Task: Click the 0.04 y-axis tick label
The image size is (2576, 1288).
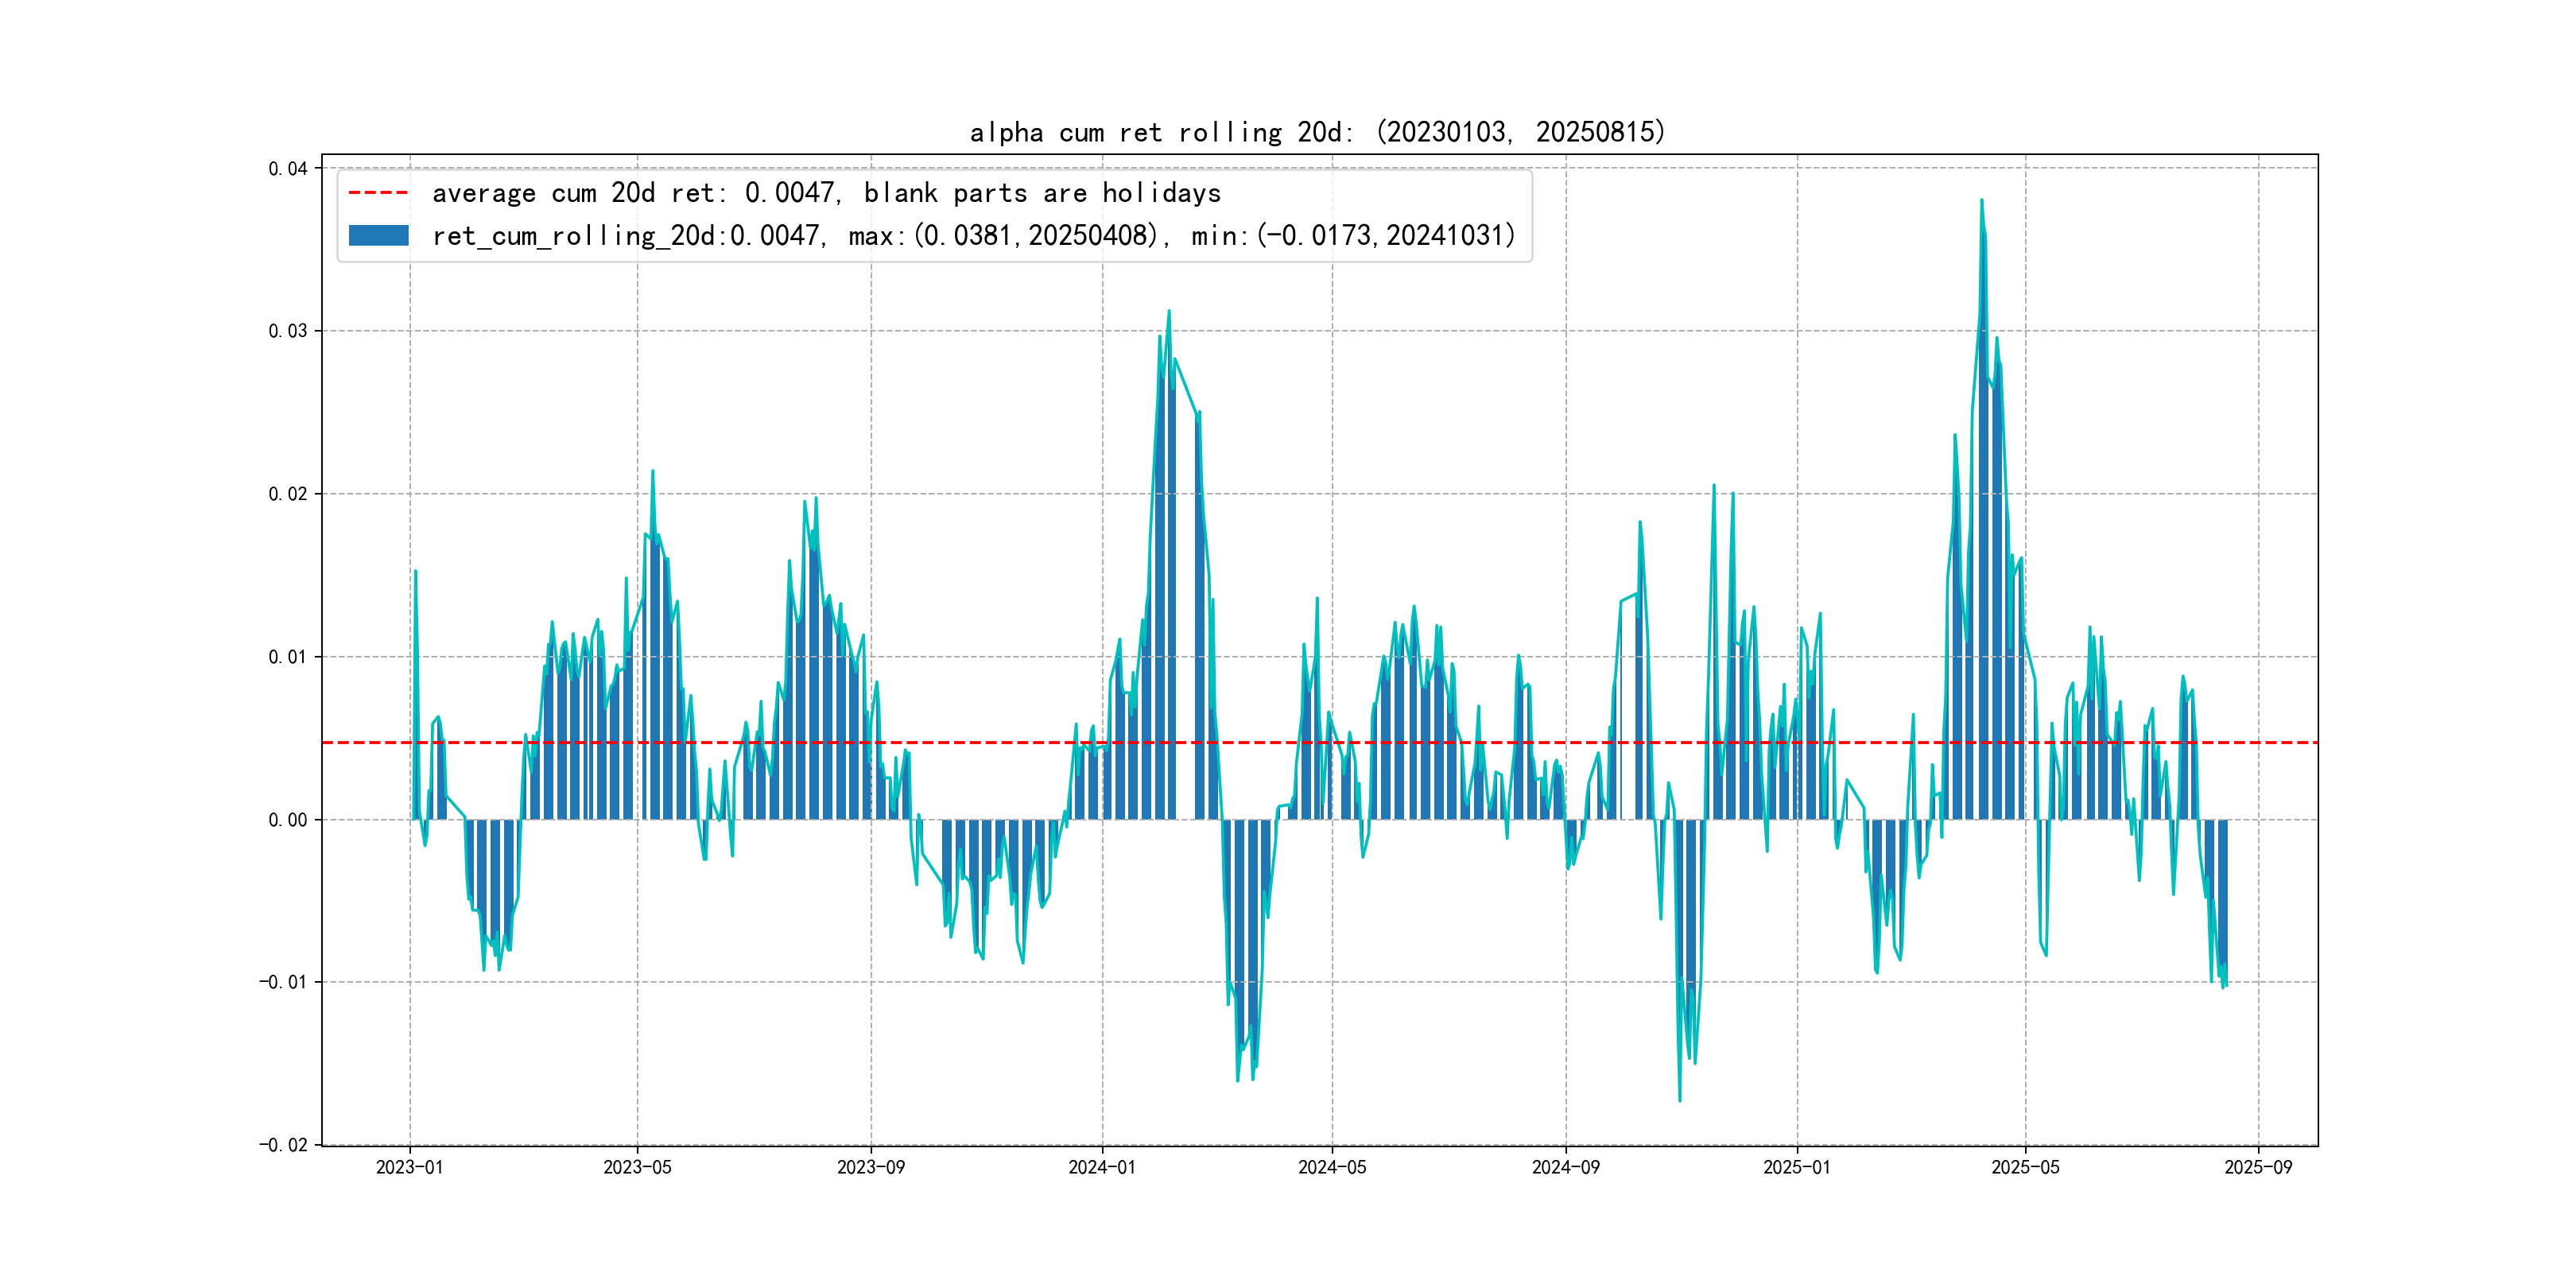Action: pyautogui.click(x=287, y=169)
